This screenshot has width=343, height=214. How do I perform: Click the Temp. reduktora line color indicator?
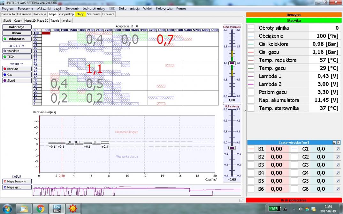(251, 60)
